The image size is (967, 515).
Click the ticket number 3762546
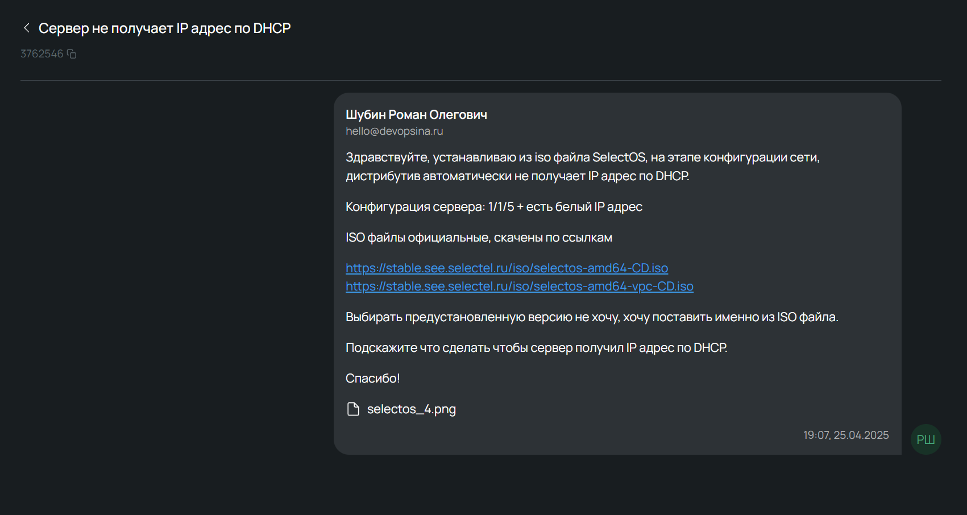[41, 54]
